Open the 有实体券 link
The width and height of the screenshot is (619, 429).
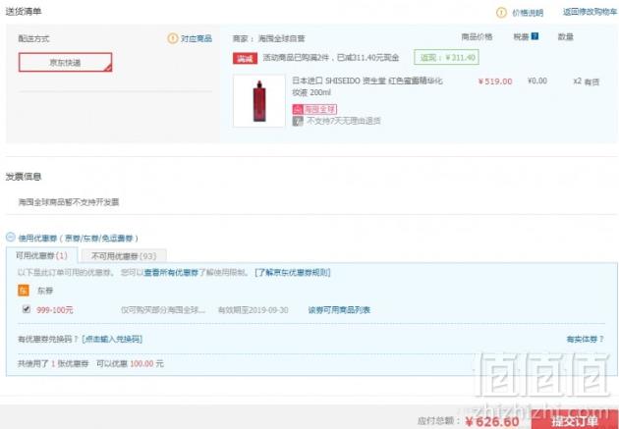[585, 339]
